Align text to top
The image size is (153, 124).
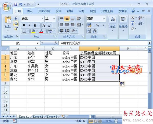coord(61,19)
